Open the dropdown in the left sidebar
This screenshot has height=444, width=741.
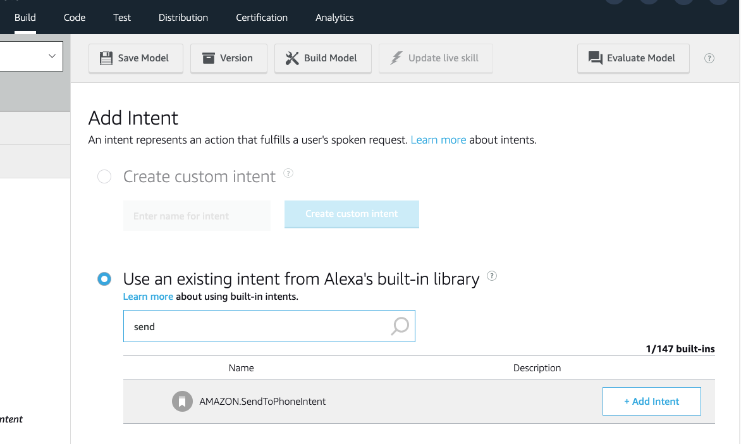click(32, 56)
